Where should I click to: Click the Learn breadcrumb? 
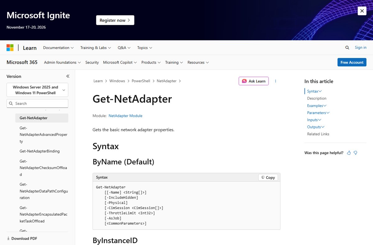(x=98, y=81)
